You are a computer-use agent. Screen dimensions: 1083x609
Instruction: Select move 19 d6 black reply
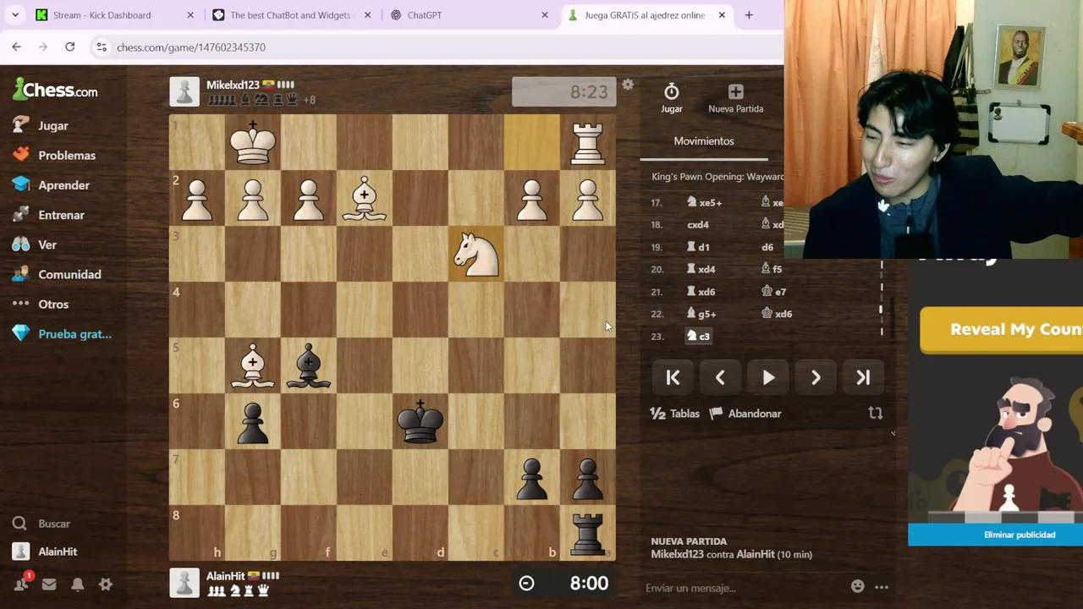pos(767,247)
